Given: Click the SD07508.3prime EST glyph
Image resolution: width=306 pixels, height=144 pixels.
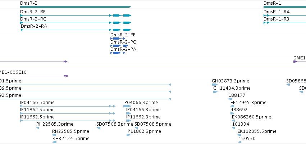Looking at the screenshot, I should coord(99,128).
